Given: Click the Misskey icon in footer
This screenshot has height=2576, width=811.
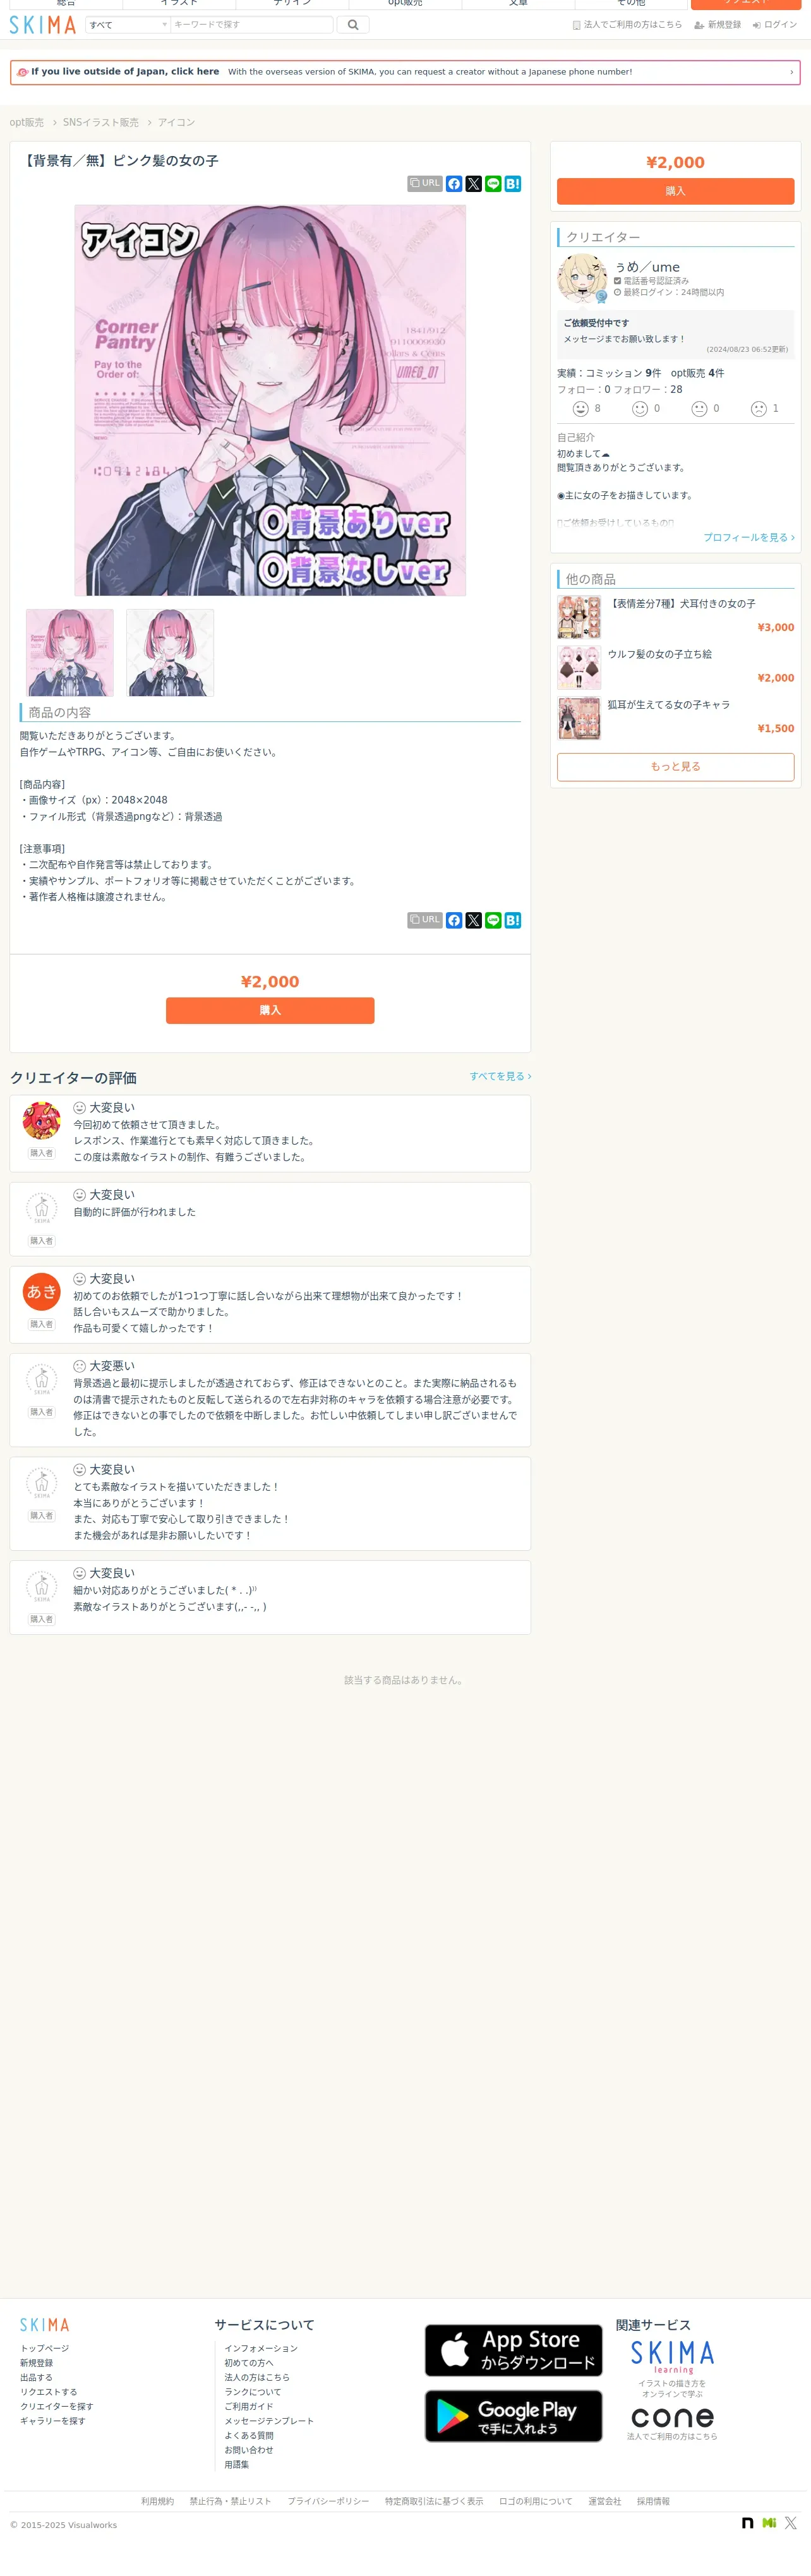Looking at the screenshot, I should click(769, 2523).
